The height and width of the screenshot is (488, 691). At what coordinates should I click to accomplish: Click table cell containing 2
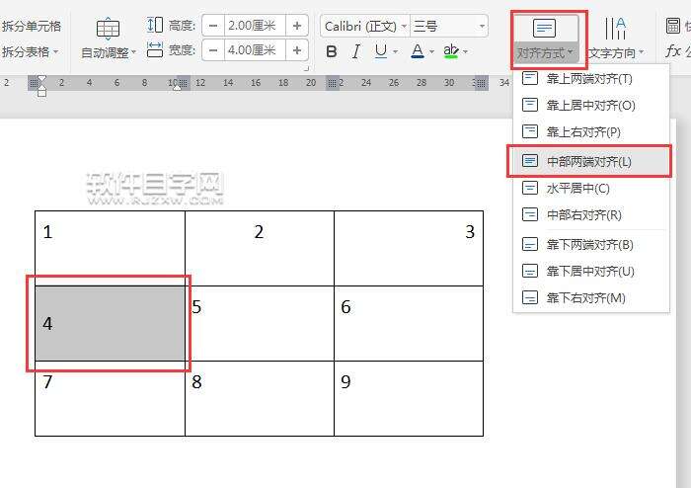tap(260, 249)
